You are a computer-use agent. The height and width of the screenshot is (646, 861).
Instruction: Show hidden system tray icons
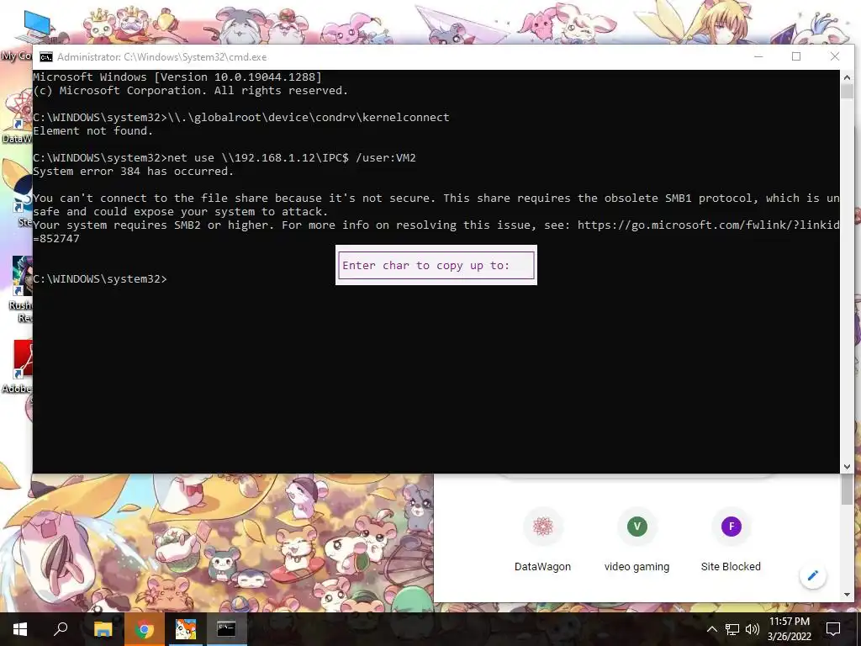tap(711, 629)
